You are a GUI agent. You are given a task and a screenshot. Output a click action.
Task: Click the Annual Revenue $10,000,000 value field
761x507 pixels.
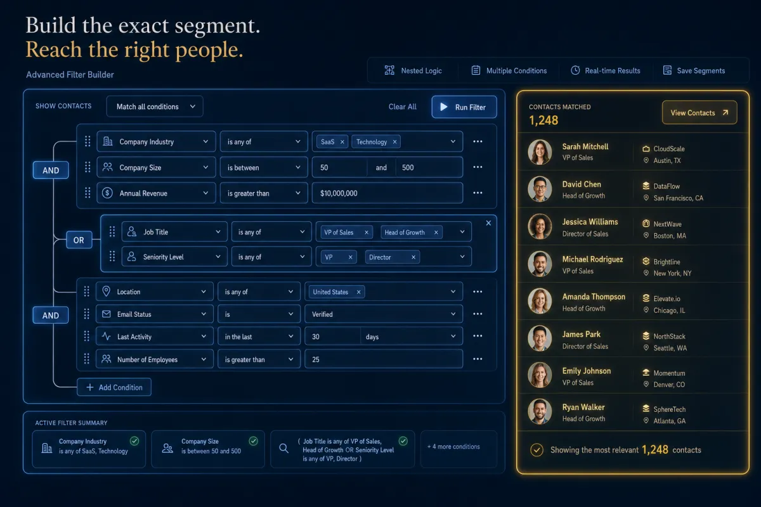(x=387, y=193)
